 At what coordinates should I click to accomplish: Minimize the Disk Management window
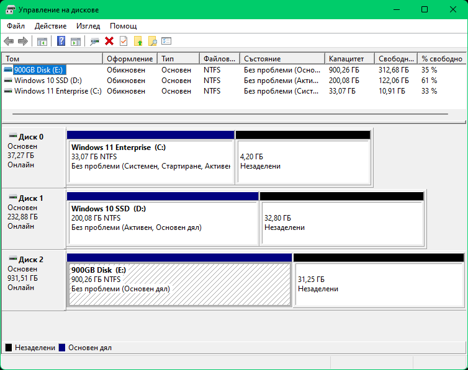(397, 9)
